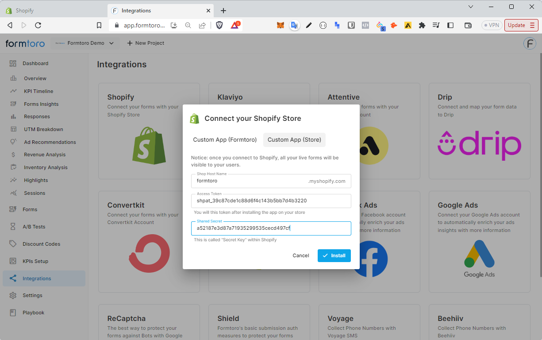
Task: Open the browser extensions puzzle icon
Action: click(x=422, y=25)
